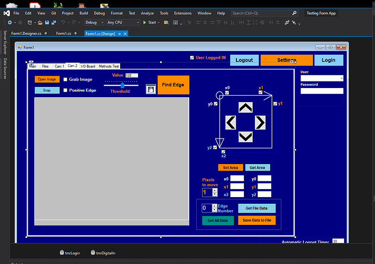Screen dimensions: 375x264
Task: Open the Build menu
Action: coord(84,13)
